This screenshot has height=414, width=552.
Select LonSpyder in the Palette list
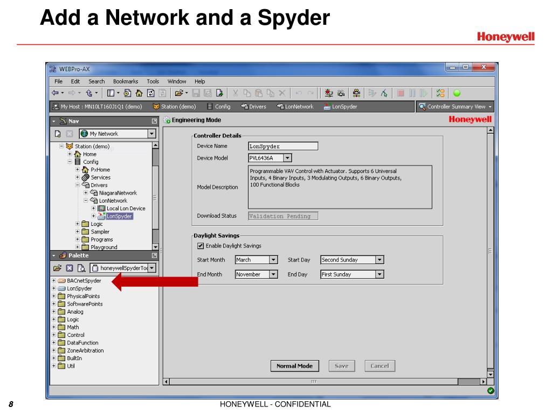(79, 288)
